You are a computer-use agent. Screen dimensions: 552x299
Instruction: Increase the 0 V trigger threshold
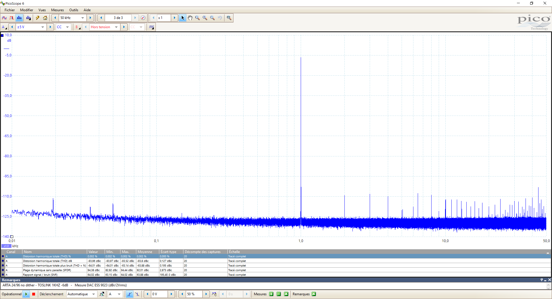(171, 294)
